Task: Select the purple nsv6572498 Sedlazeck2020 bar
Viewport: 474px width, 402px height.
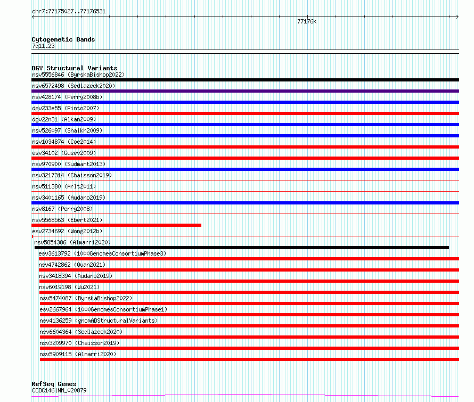Action: [245, 91]
